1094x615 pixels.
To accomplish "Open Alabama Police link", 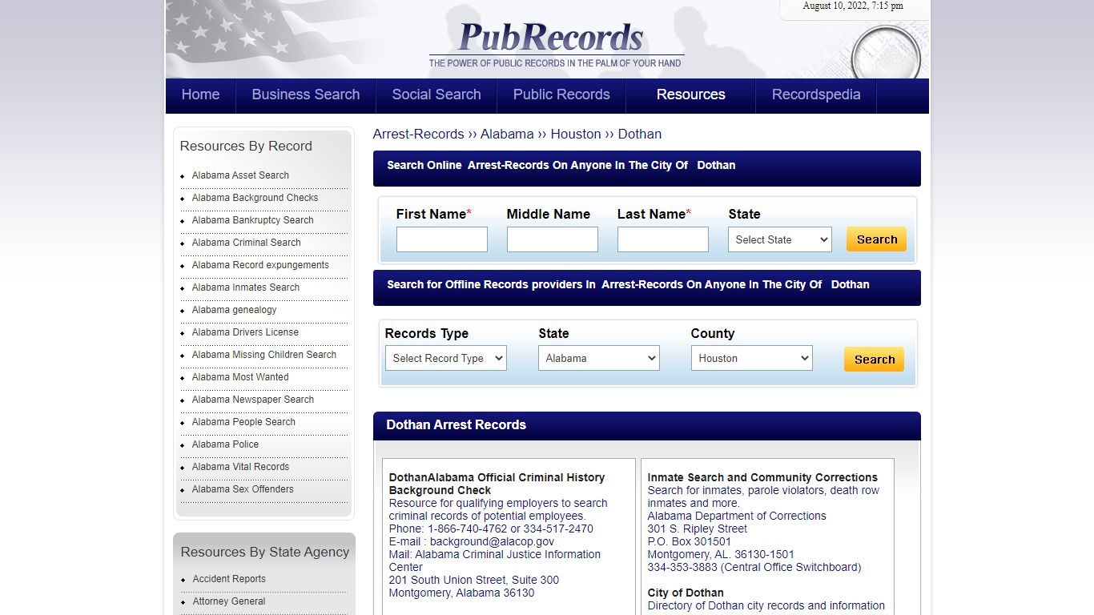I will point(225,444).
